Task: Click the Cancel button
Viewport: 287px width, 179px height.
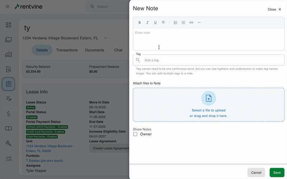Action: coord(256,173)
